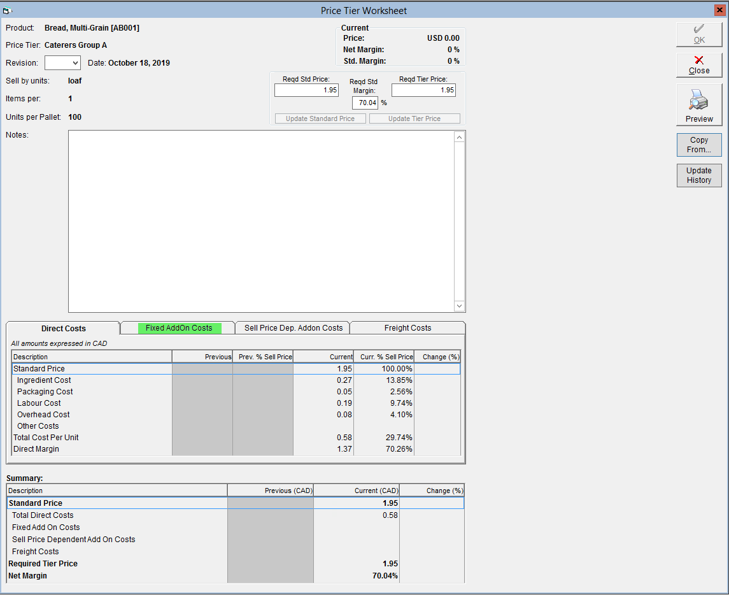Switch to the Fixed AddOn Costs tab

click(179, 328)
